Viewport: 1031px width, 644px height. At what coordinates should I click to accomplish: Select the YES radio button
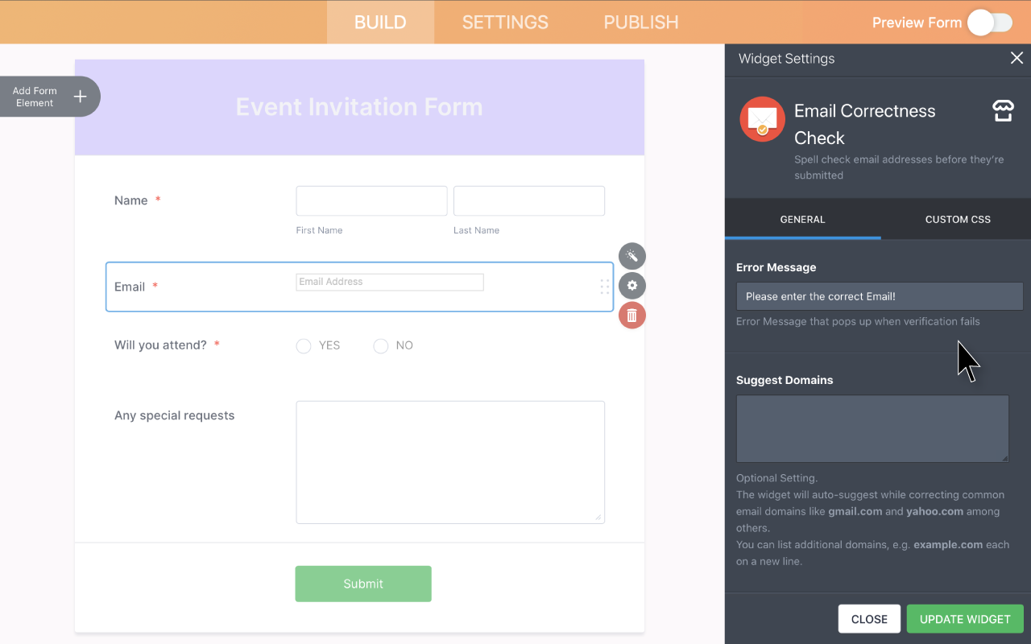304,346
